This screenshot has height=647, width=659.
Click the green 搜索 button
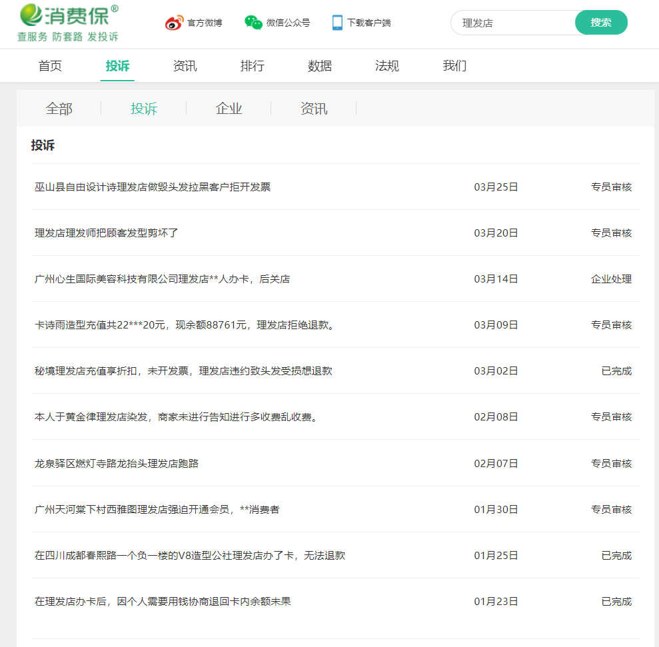coord(601,23)
